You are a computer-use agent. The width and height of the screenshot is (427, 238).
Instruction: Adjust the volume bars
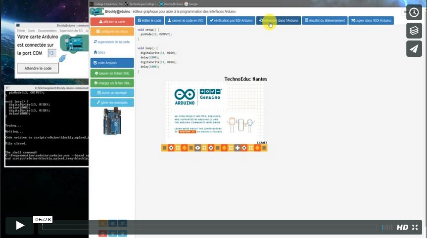(x=387, y=228)
